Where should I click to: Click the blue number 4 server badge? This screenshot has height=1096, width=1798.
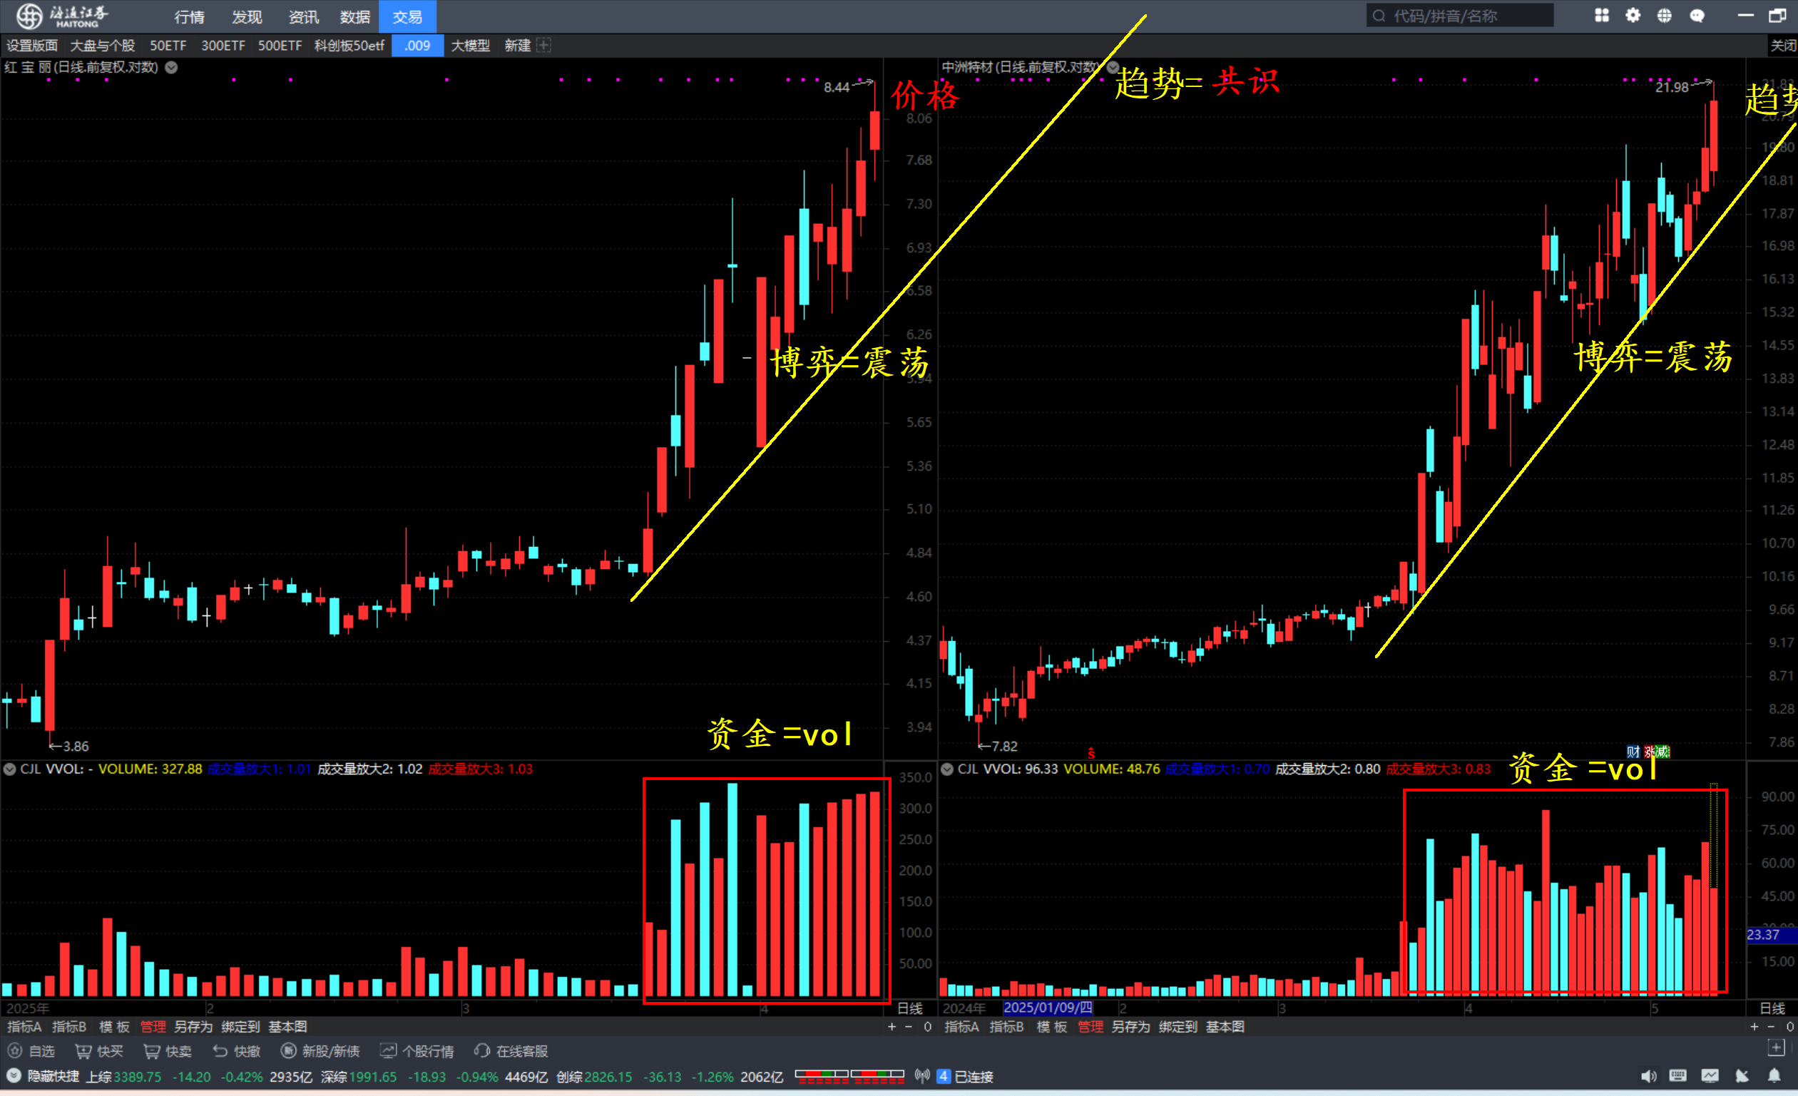944,1076
